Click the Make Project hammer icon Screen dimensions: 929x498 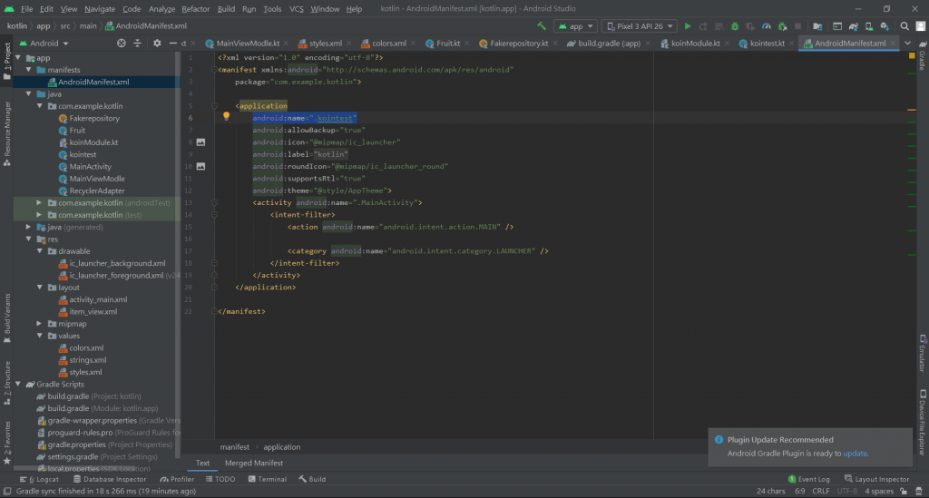pos(542,26)
